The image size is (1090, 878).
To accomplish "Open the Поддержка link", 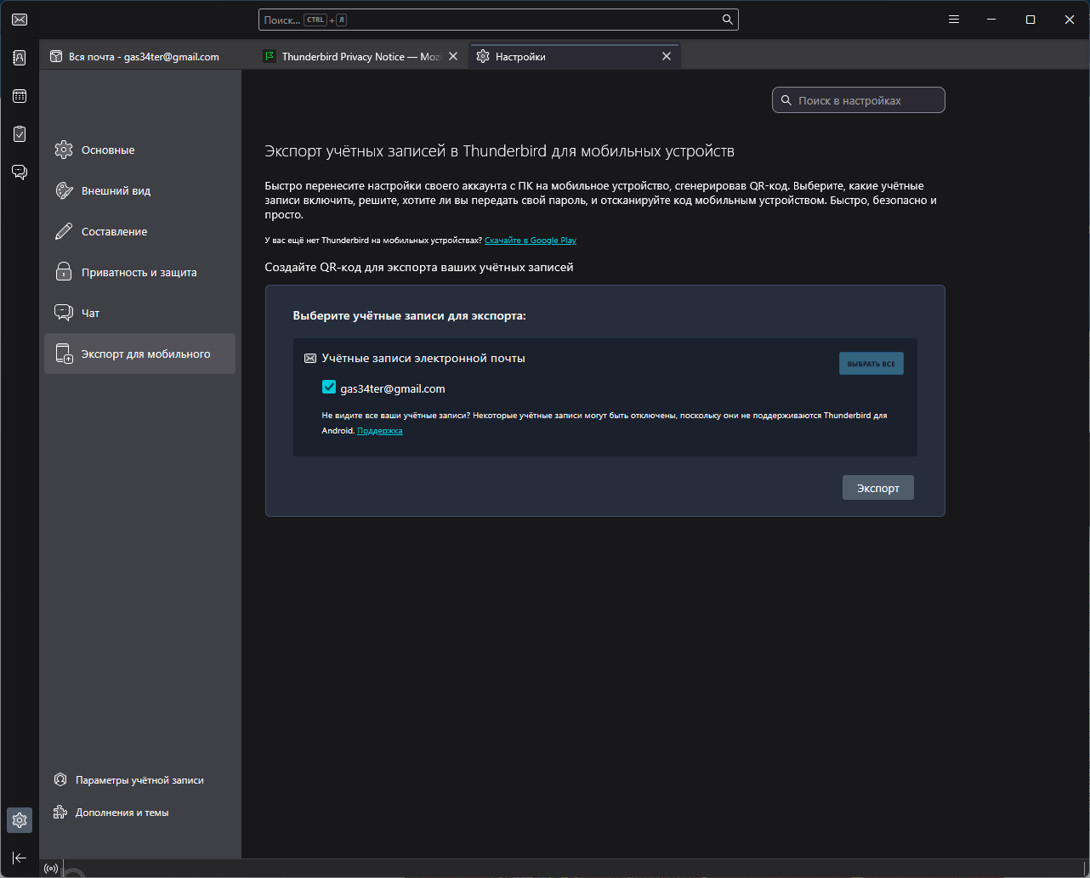I will (379, 431).
